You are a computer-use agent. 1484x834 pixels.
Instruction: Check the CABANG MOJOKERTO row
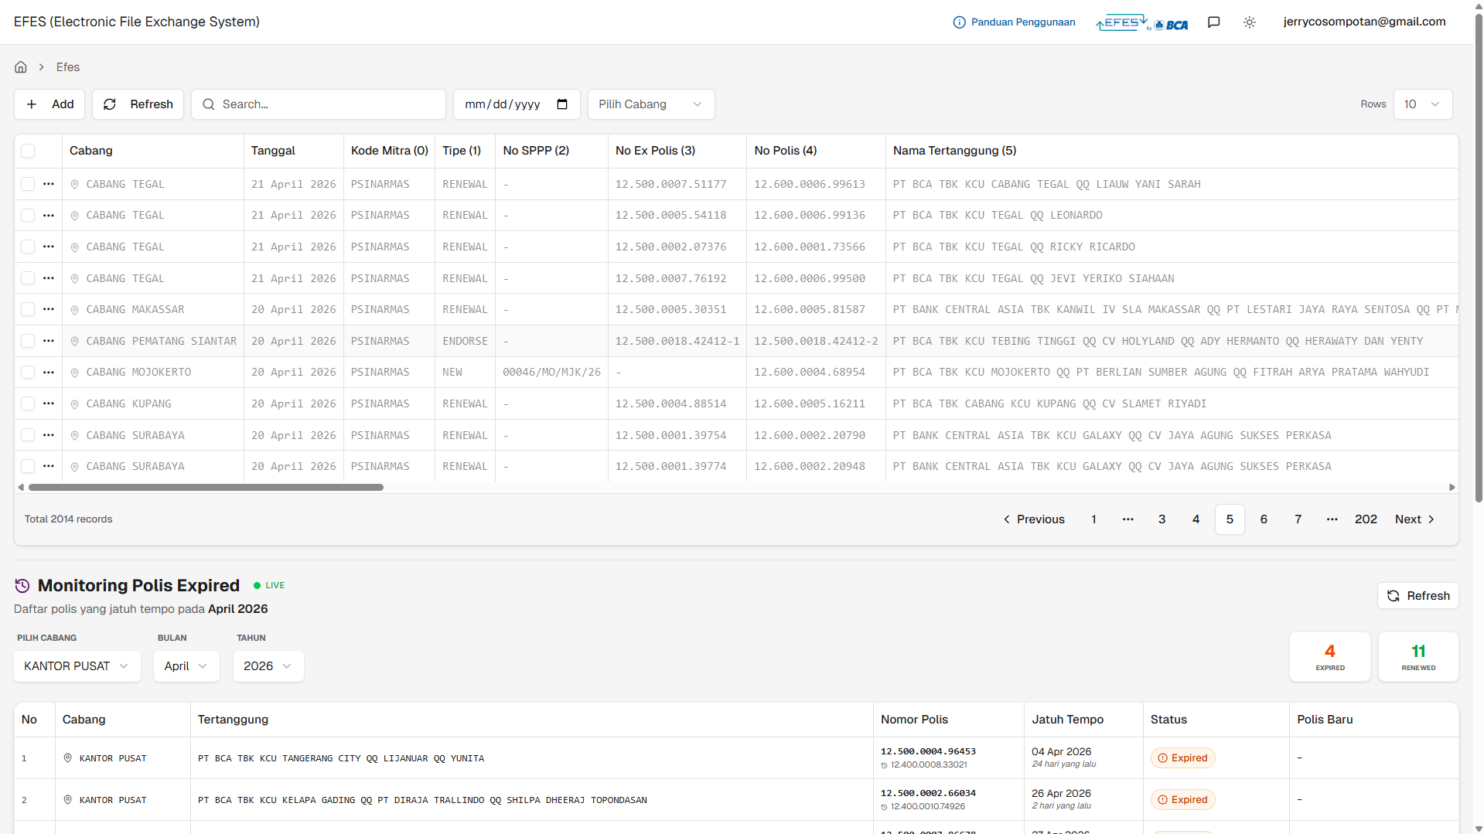coord(28,373)
